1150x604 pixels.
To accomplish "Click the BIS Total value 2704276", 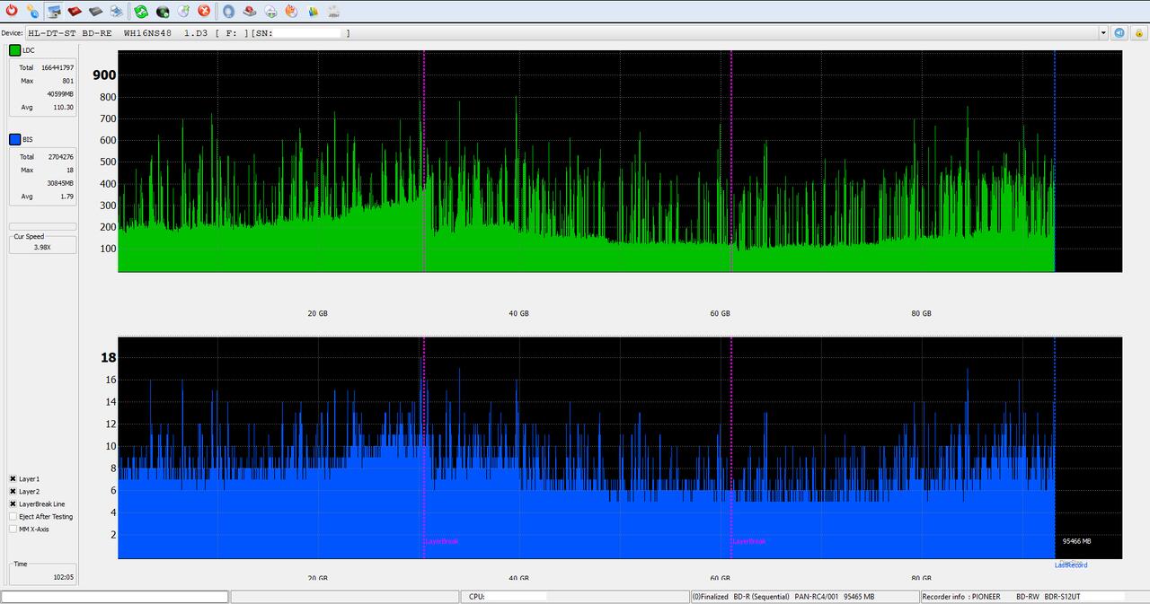I will 61,157.
